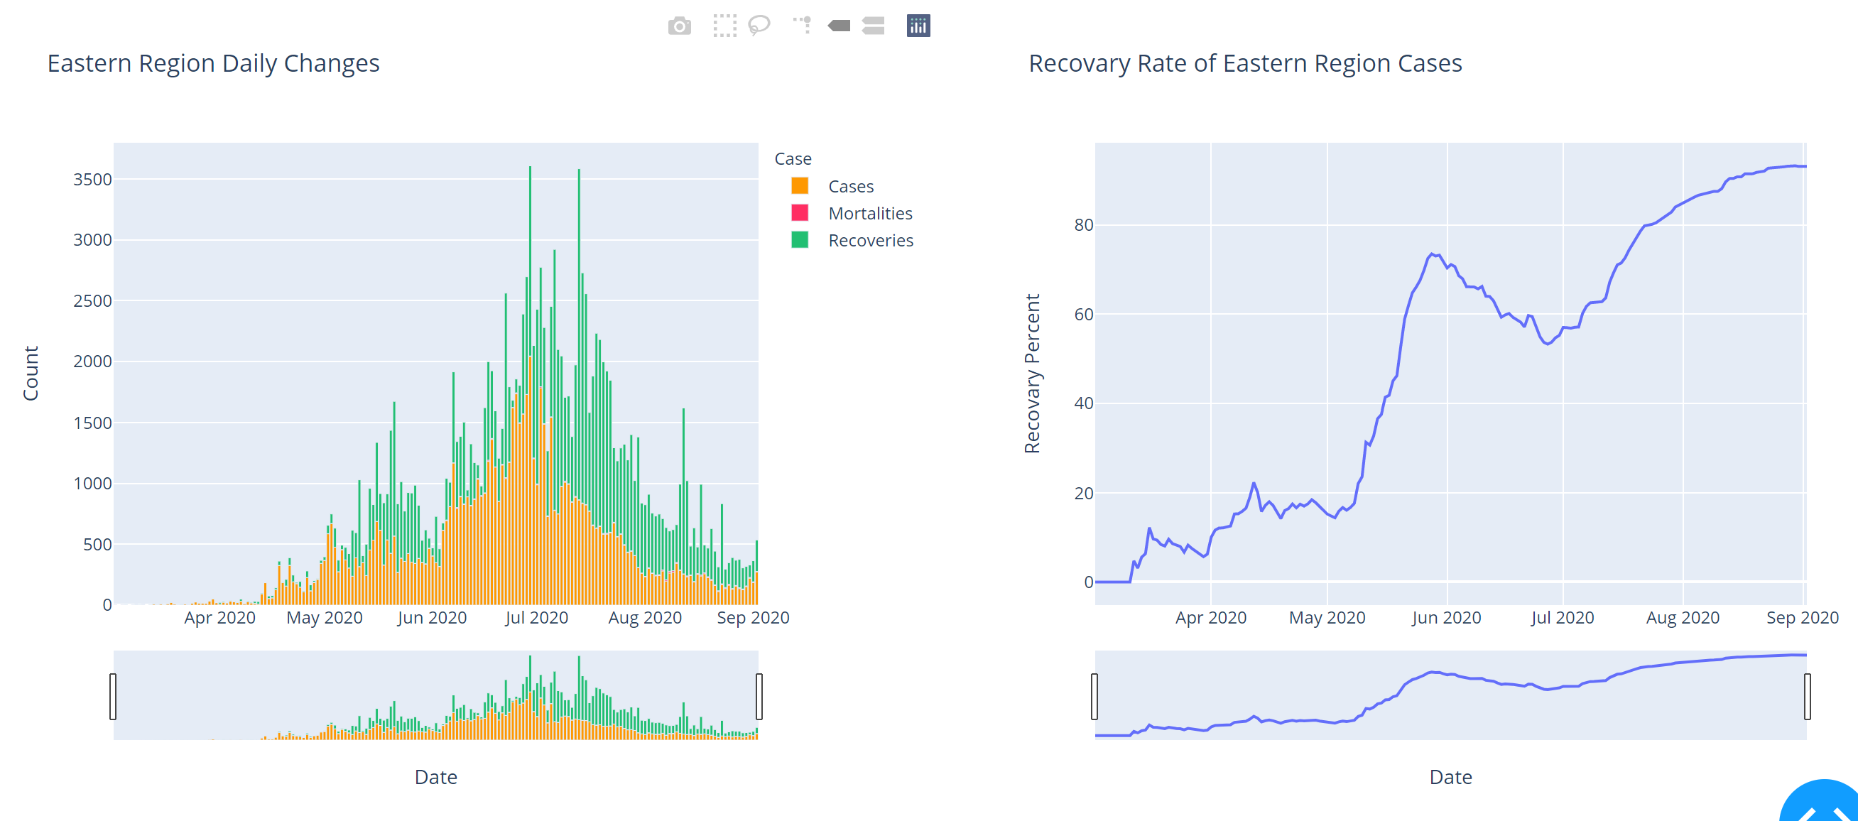Select the Lasso Select tool
The height and width of the screenshot is (821, 1858).
759,26
